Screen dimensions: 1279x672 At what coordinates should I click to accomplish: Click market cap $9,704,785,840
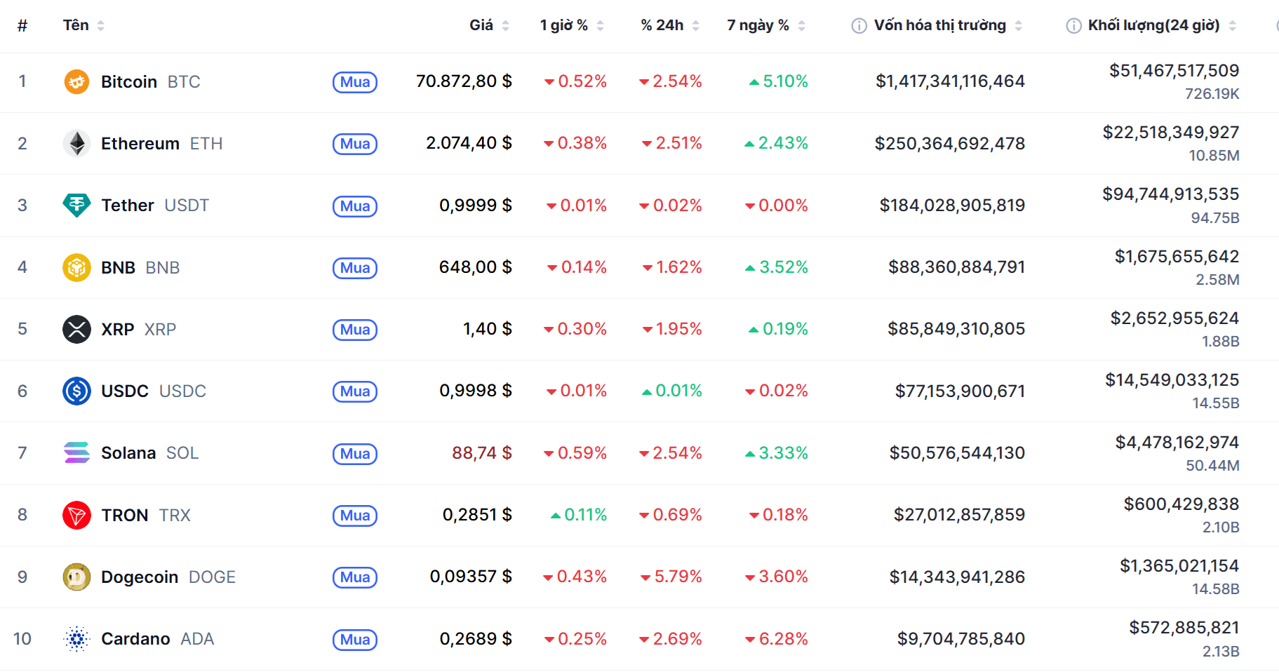pyautogui.click(x=961, y=639)
